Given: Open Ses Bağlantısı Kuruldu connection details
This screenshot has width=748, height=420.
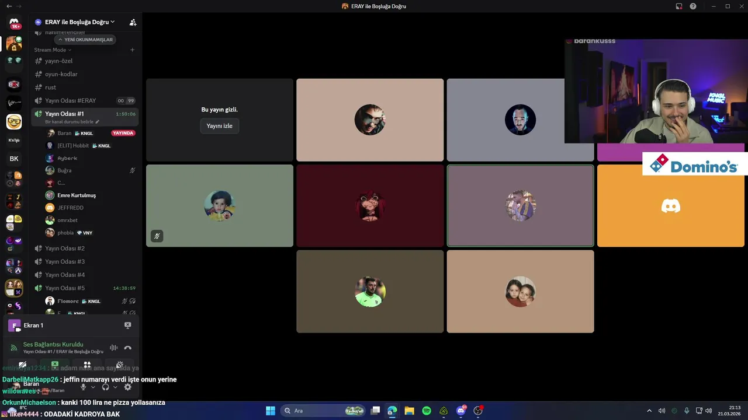Looking at the screenshot, I should (x=53, y=345).
